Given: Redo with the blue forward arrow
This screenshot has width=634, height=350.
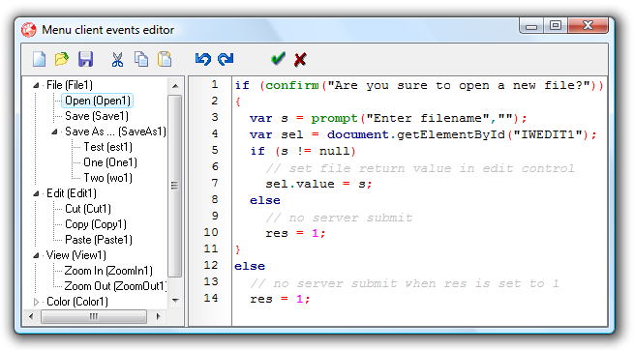Looking at the screenshot, I should point(226,59).
